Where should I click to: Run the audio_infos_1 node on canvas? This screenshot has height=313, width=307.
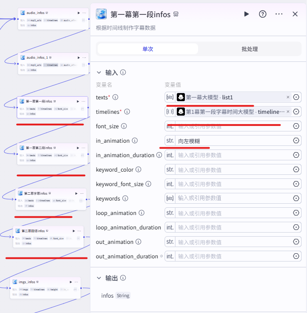click(79, 57)
